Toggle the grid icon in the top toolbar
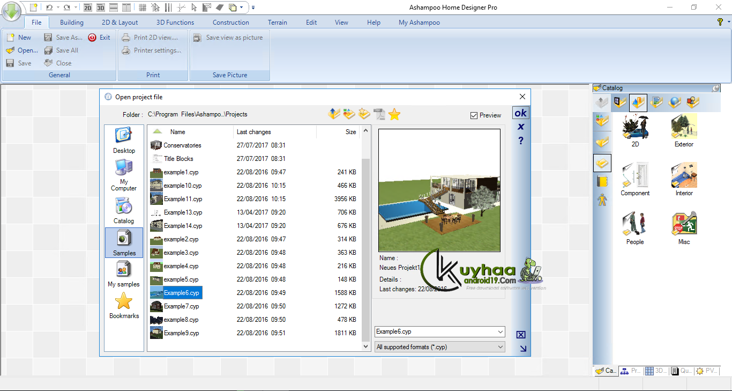Image resolution: width=732 pixels, height=391 pixels. [143, 8]
